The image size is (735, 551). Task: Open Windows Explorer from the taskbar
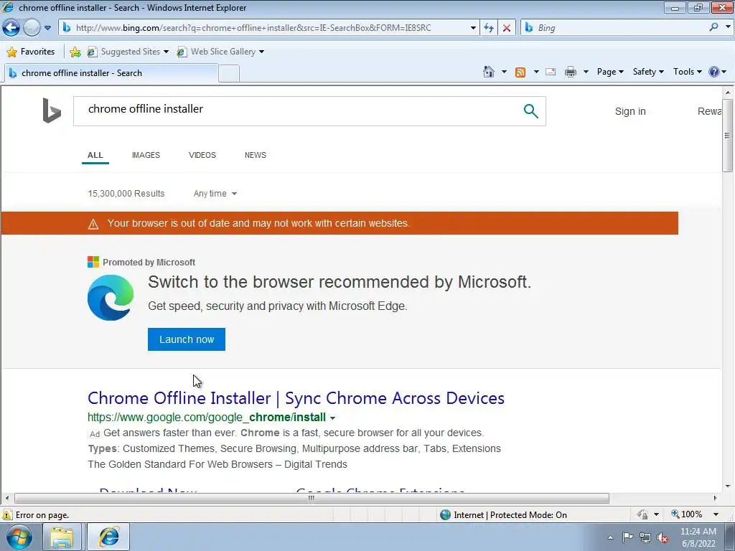[62, 537]
